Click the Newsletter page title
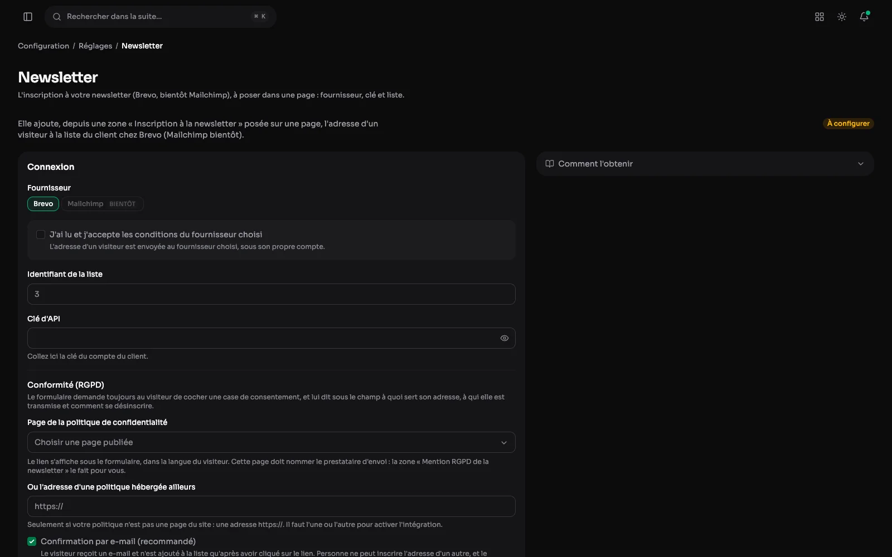 [x=58, y=77]
